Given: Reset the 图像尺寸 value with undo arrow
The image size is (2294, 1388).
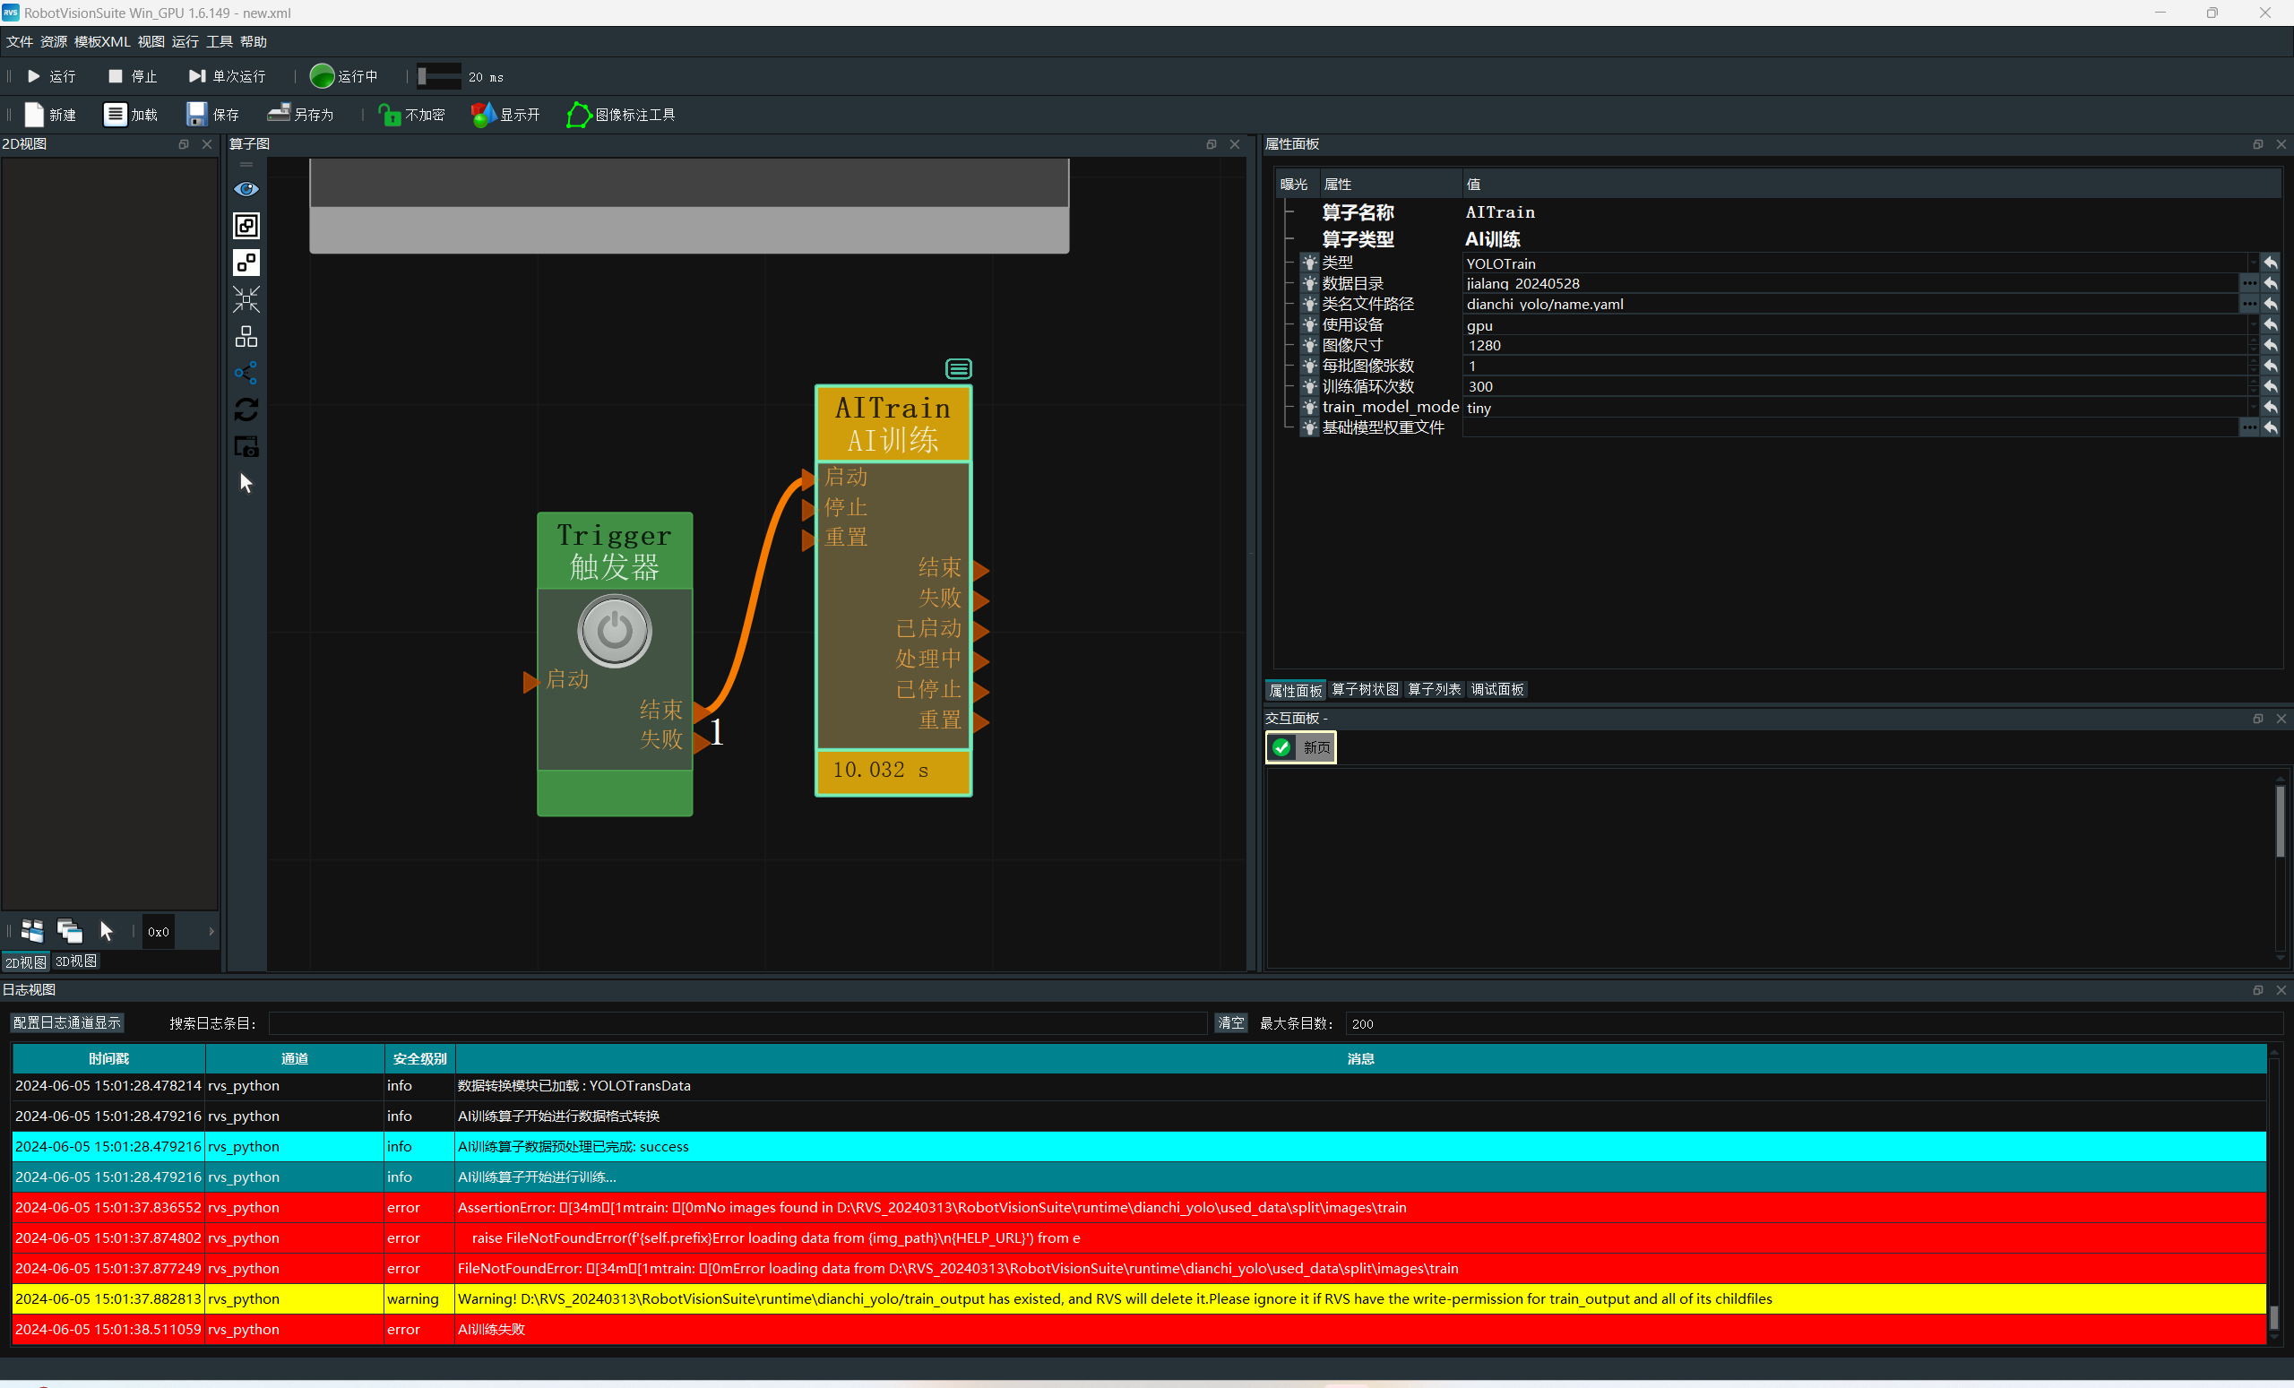Looking at the screenshot, I should [2271, 345].
